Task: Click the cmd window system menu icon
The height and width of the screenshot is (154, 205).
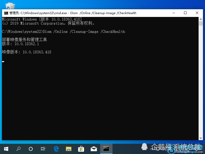Action: coord(6,13)
